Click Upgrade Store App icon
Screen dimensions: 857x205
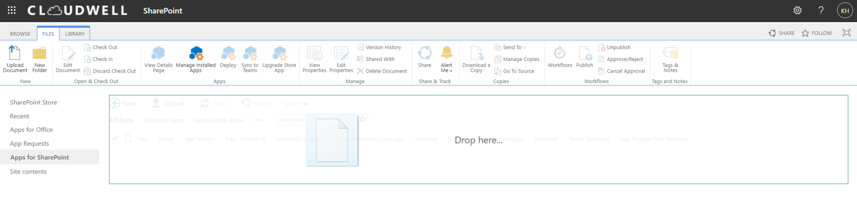coord(279,59)
